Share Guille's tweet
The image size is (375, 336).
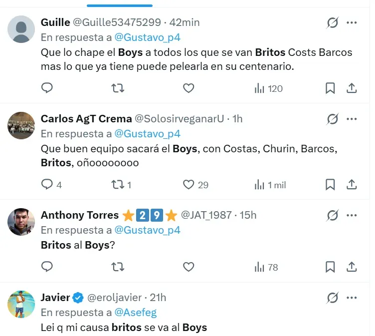pos(352,88)
